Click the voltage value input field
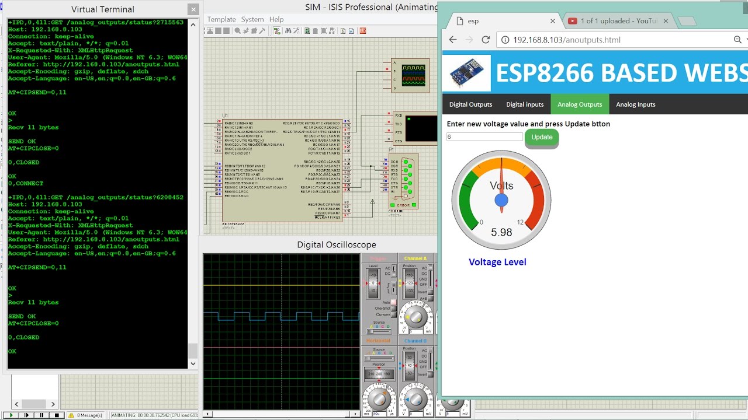 pos(484,137)
